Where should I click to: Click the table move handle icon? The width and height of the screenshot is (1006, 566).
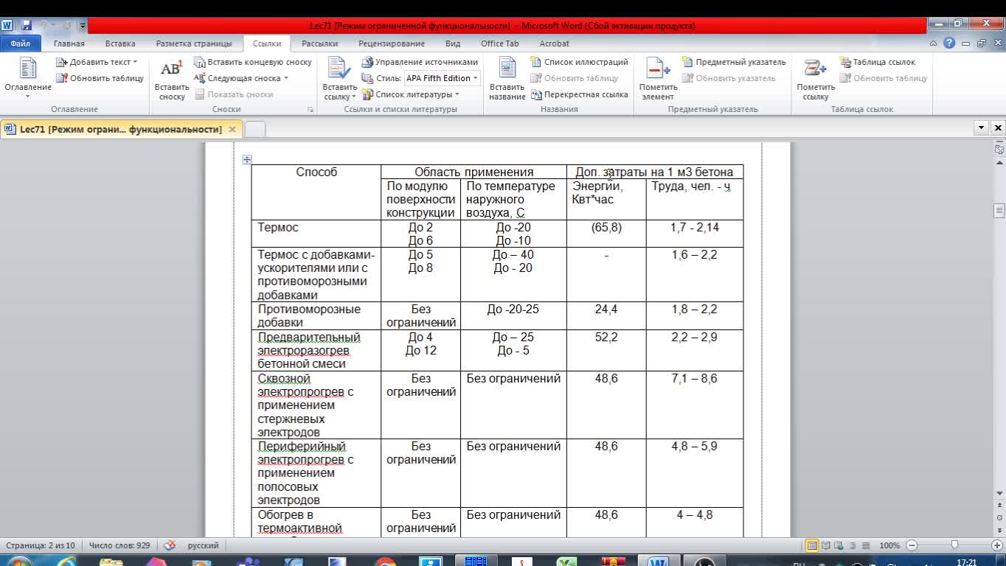pos(247,159)
